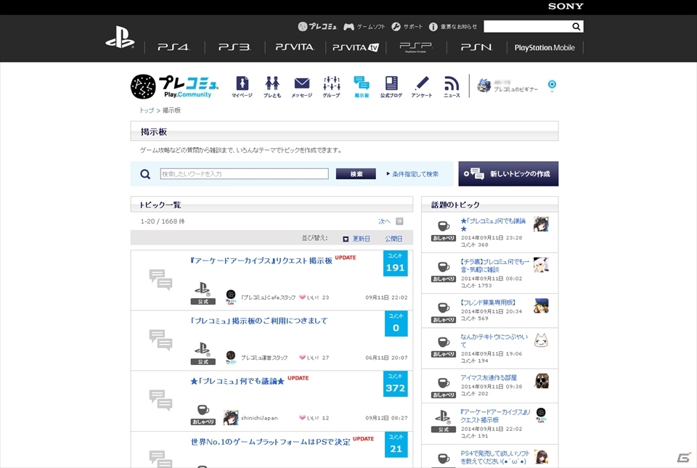
Task: Click the PlayStation logo icon
Action: click(x=120, y=37)
